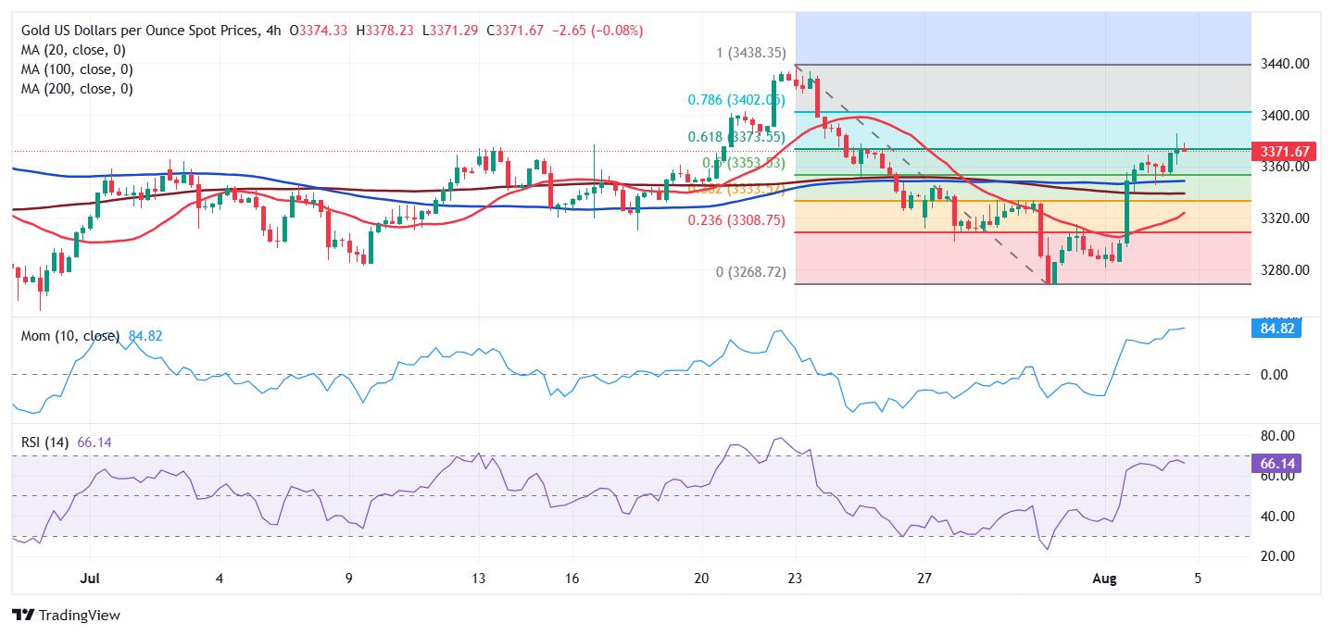Click the 84.82 momentum value tag
1333x635 pixels.
coord(1276,329)
